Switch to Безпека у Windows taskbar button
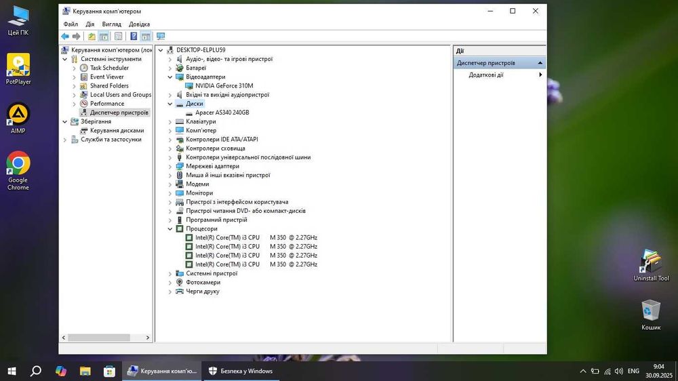This screenshot has height=381, width=678. click(x=241, y=371)
